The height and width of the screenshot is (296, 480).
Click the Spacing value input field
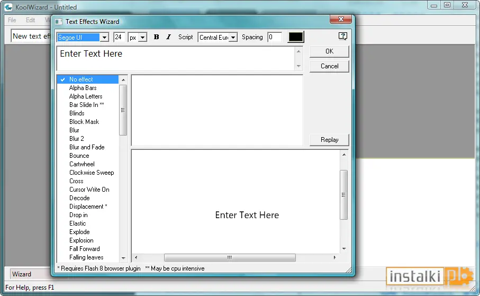coord(274,37)
